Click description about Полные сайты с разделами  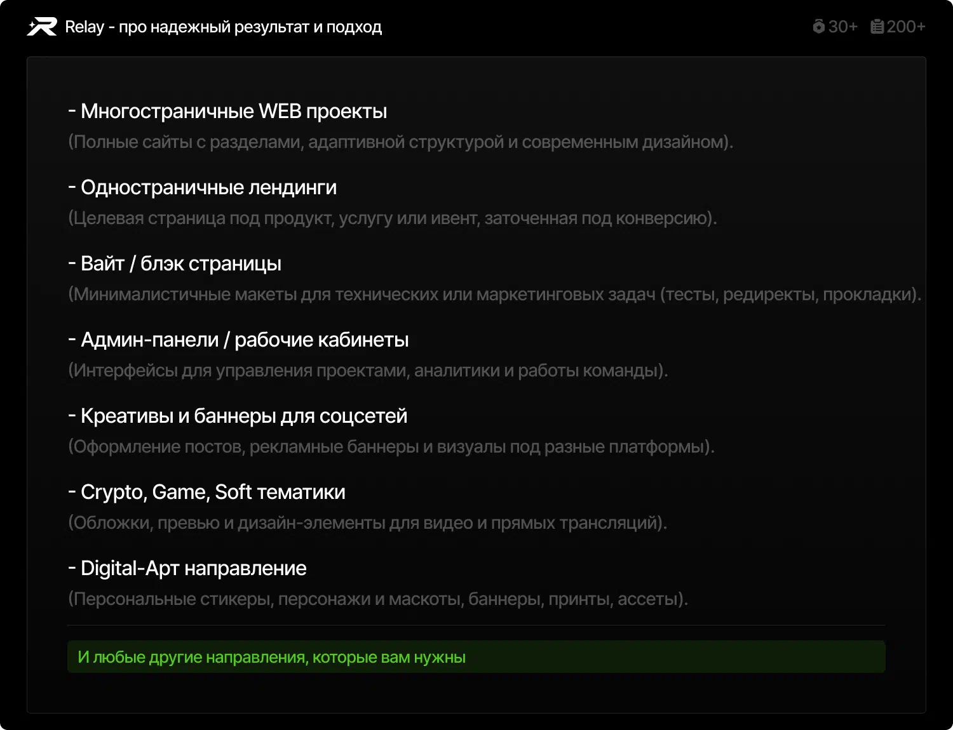[400, 142]
